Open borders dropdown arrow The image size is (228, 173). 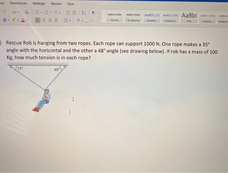point(91,21)
